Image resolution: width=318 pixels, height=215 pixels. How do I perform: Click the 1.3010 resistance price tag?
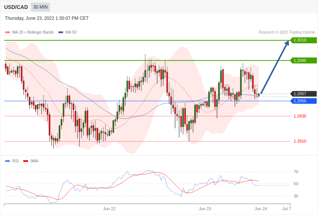pyautogui.click(x=303, y=40)
